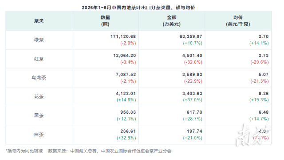284x160 pixels.
Task: Select the 茶类 column header
Action: tap(39, 21)
